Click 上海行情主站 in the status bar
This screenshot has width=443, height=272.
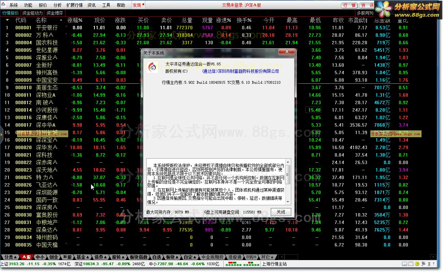point(274,264)
